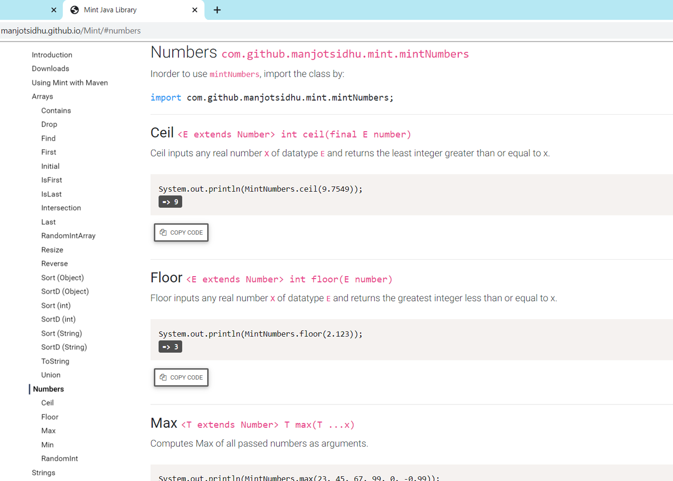Image resolution: width=673 pixels, height=481 pixels.
Task: Open RandomIntArray in the sidebar
Action: click(x=68, y=236)
